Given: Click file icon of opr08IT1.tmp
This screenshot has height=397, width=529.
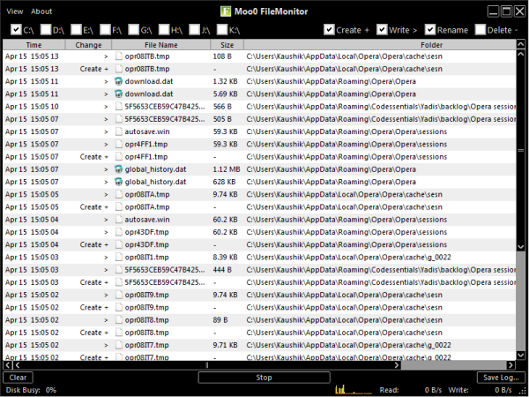Looking at the screenshot, I should (118, 257).
